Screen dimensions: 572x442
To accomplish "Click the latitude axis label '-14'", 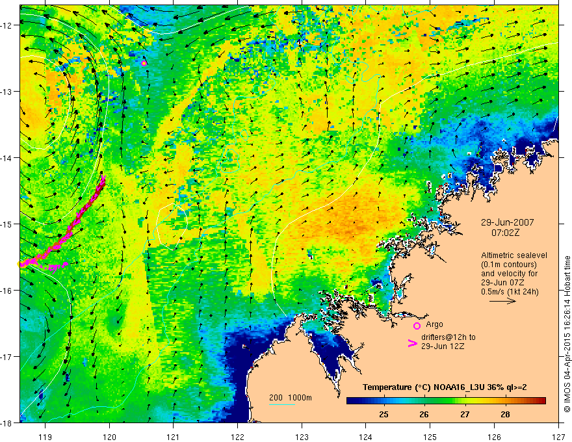I will click(7, 158).
